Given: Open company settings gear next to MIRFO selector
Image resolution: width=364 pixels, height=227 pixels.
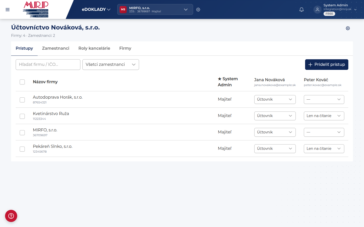Looking at the screenshot, I should [x=198, y=10].
